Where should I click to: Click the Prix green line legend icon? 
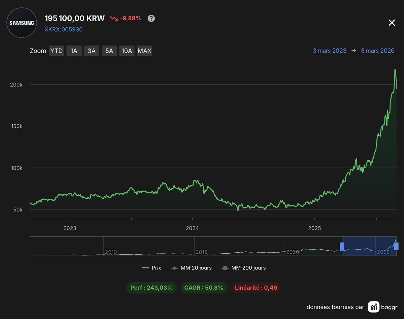coord(146,267)
